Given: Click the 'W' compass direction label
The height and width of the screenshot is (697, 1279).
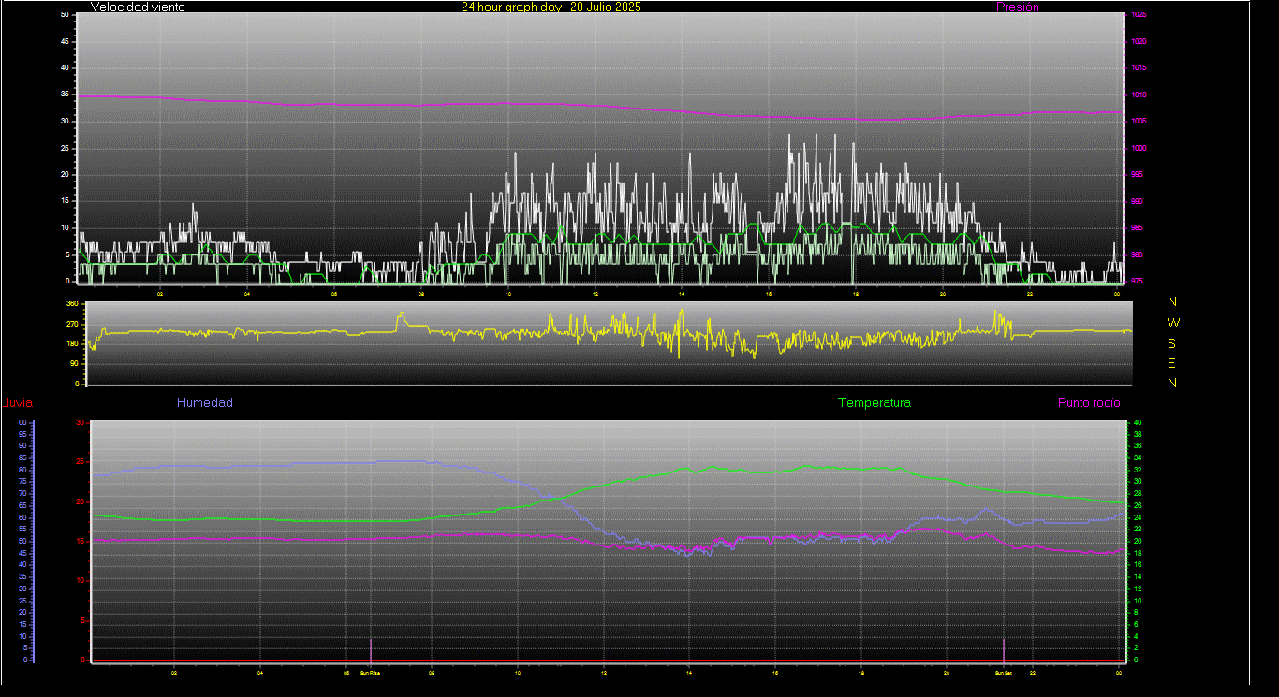Looking at the screenshot, I should 1172,322.
